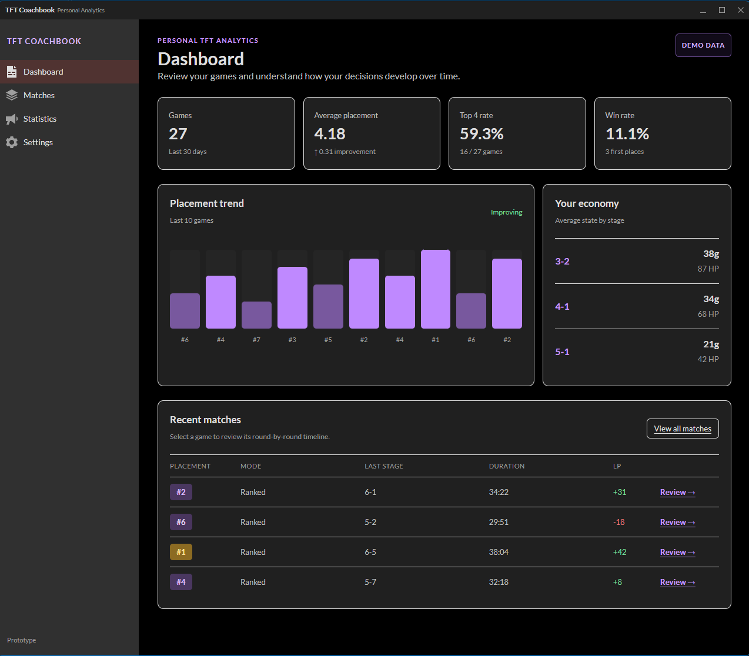Maximize the TFT Coachbook window

722,10
